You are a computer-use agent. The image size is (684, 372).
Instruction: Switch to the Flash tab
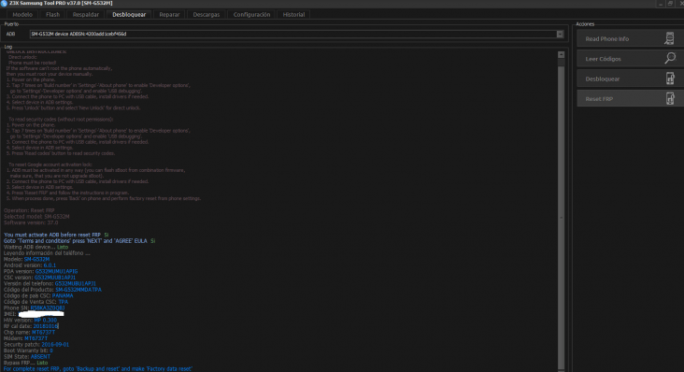(x=52, y=14)
